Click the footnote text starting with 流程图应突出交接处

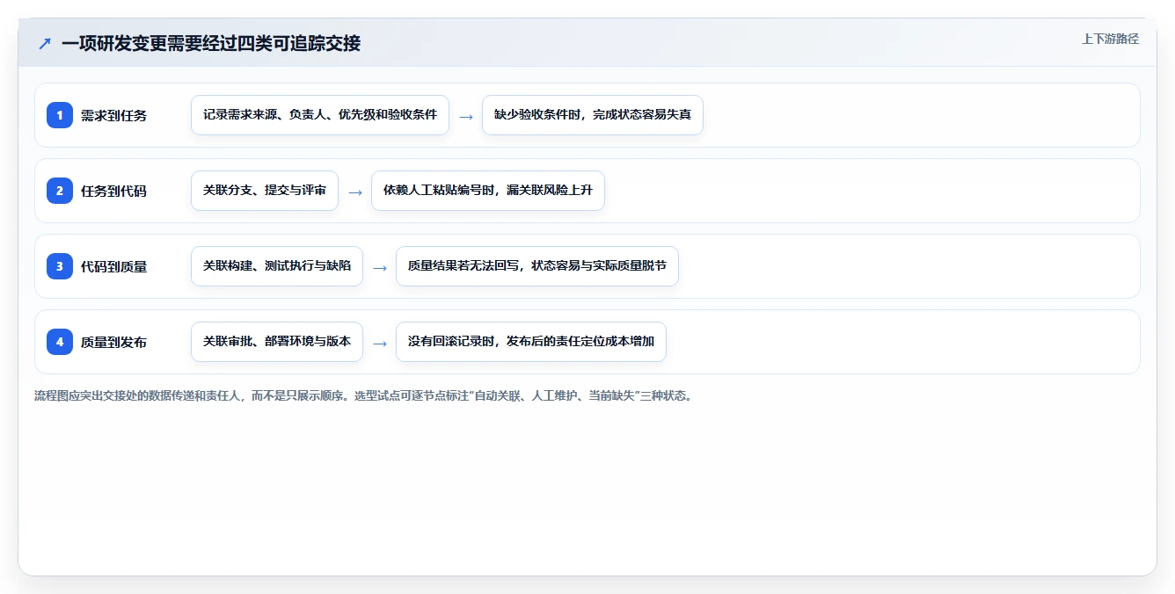tap(363, 395)
